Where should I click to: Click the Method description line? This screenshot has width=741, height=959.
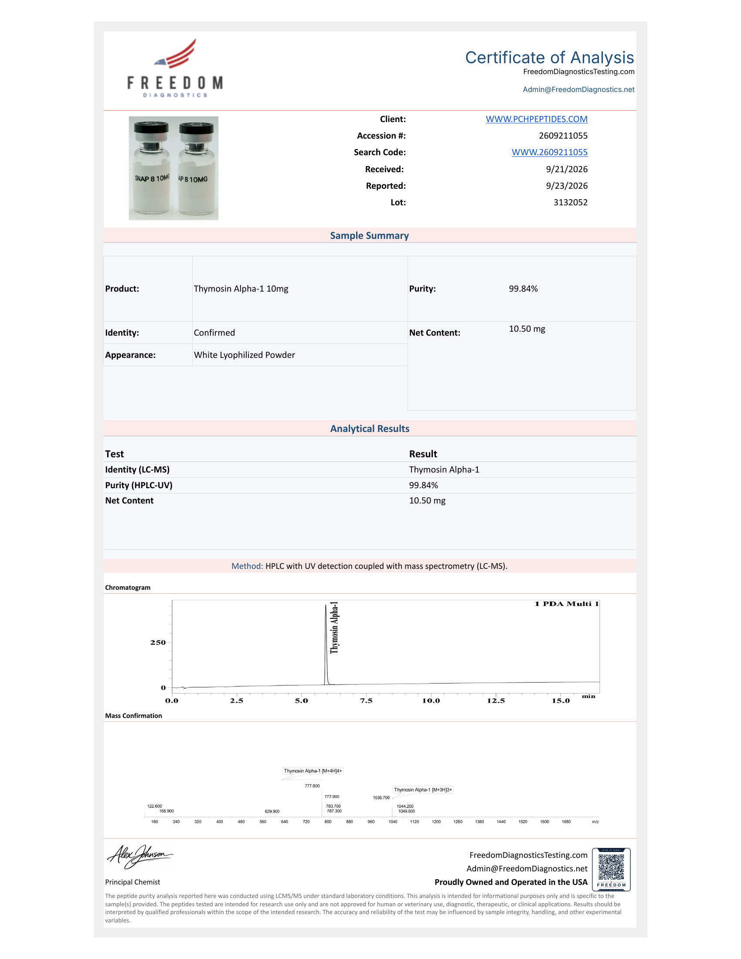click(370, 566)
